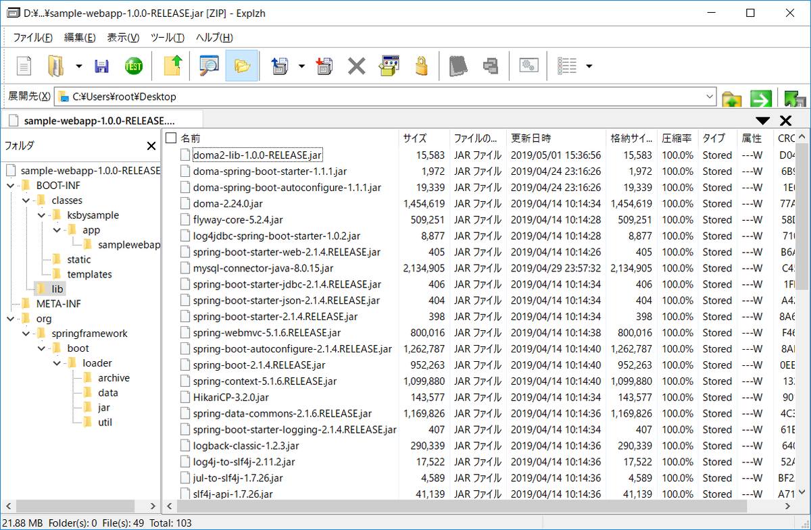Collapse the classes tree node

[x=26, y=200]
